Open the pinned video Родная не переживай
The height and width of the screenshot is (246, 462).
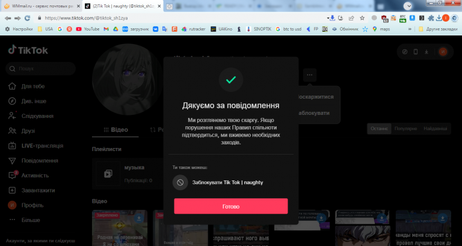120,228
